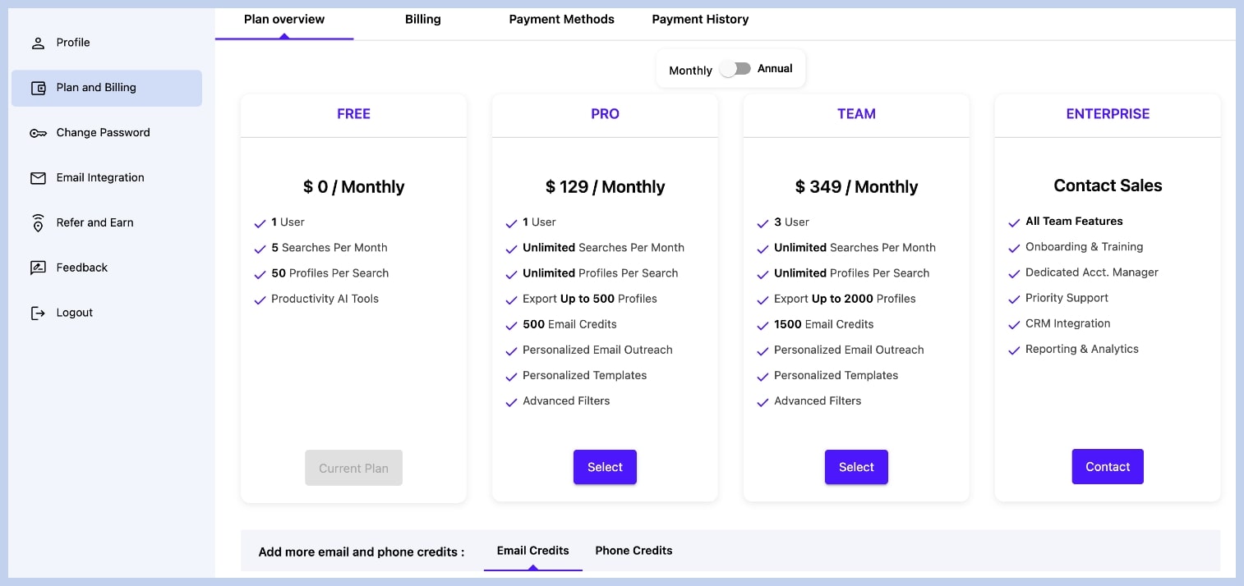Click the Email Integration envelope icon

38,178
